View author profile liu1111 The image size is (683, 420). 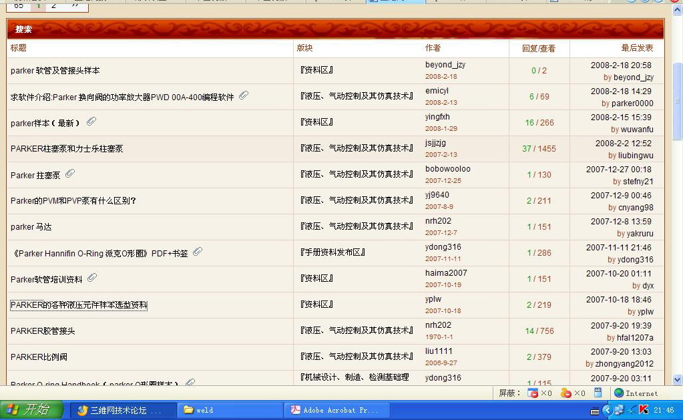(x=439, y=351)
